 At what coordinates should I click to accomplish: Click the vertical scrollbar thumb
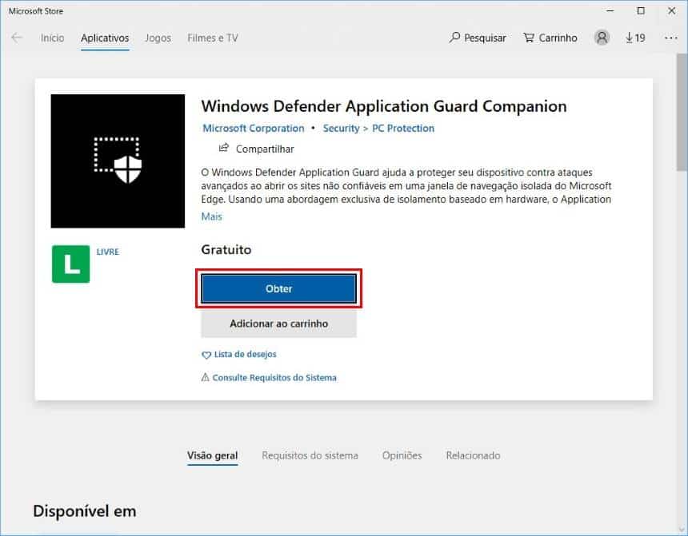pos(682,112)
